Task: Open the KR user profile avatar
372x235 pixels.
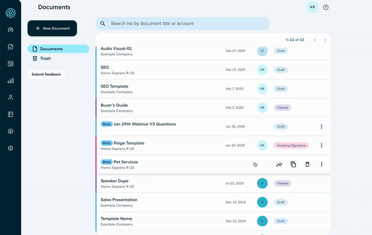Action: coord(312,7)
